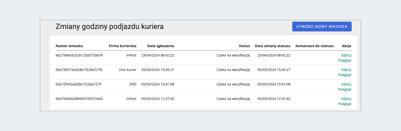This screenshot has width=401, height=131.
Task: Select request number 65e72f043ad28e1f226e7279
Action: click(x=78, y=84)
